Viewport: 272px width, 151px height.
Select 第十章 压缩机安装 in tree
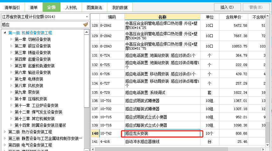[x=31, y=99]
